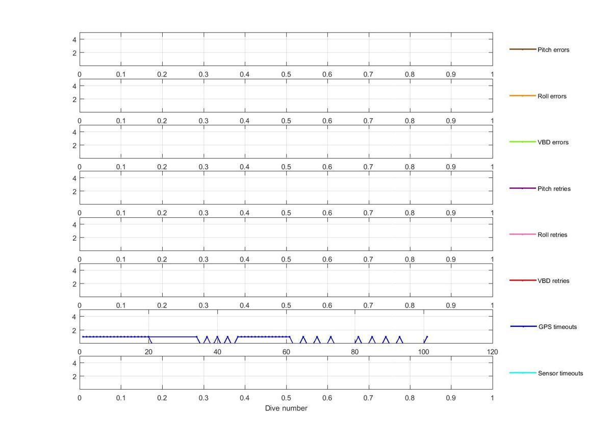Screen dimensions: 612x438
Task: Click tick label 120 on the GPS timeouts axis
Action: [x=493, y=352]
